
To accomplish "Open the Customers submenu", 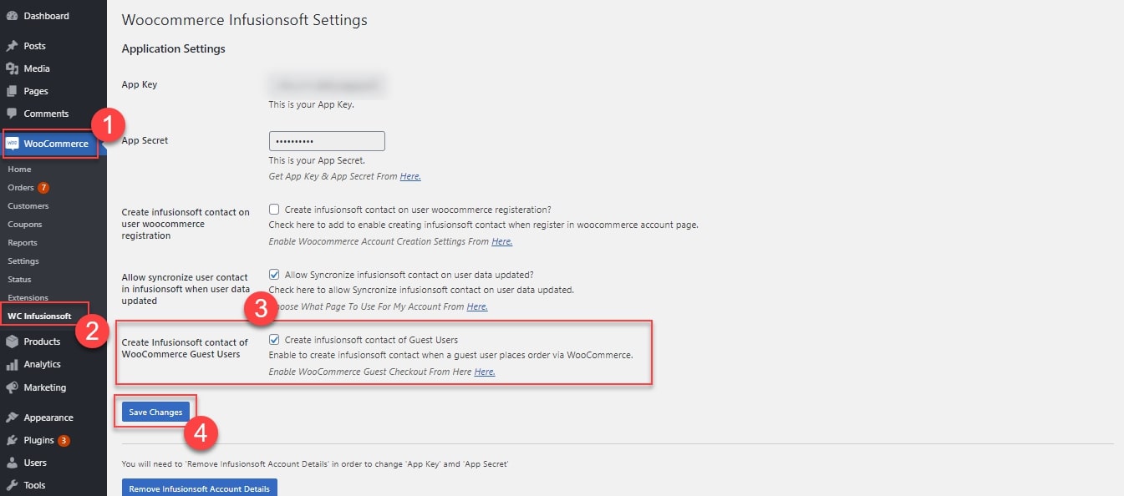I will (28, 205).
